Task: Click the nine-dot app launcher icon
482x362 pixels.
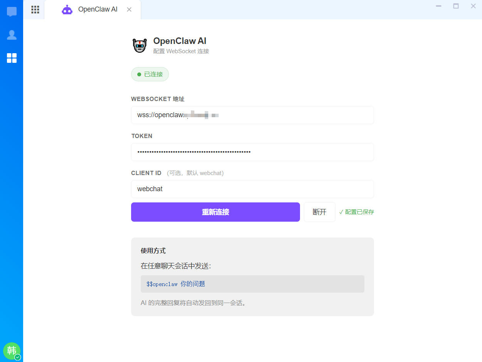Action: 35,10
